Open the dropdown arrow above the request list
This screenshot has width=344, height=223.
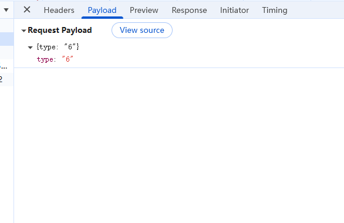(6, 10)
